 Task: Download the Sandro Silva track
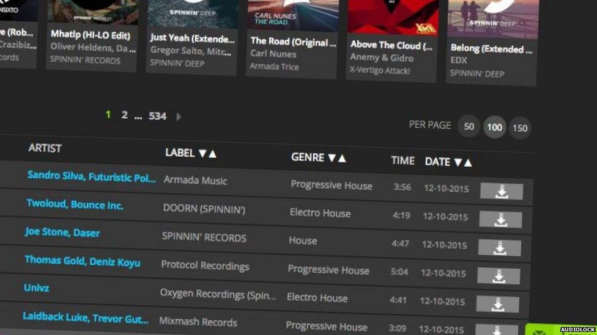pyautogui.click(x=502, y=191)
